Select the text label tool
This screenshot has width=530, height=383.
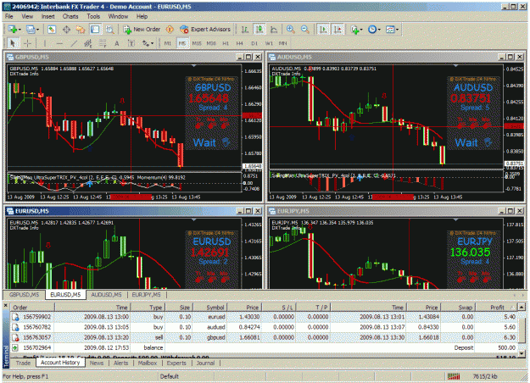(131, 43)
